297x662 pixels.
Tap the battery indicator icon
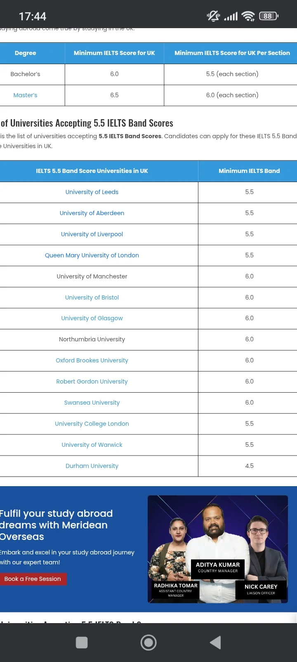click(x=268, y=16)
